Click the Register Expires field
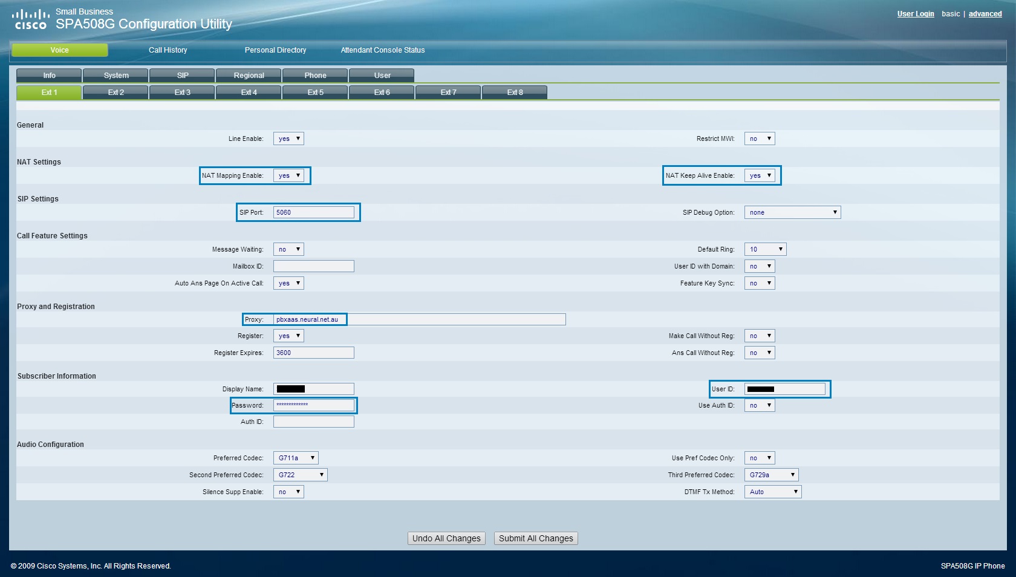The height and width of the screenshot is (577, 1016). coord(314,353)
